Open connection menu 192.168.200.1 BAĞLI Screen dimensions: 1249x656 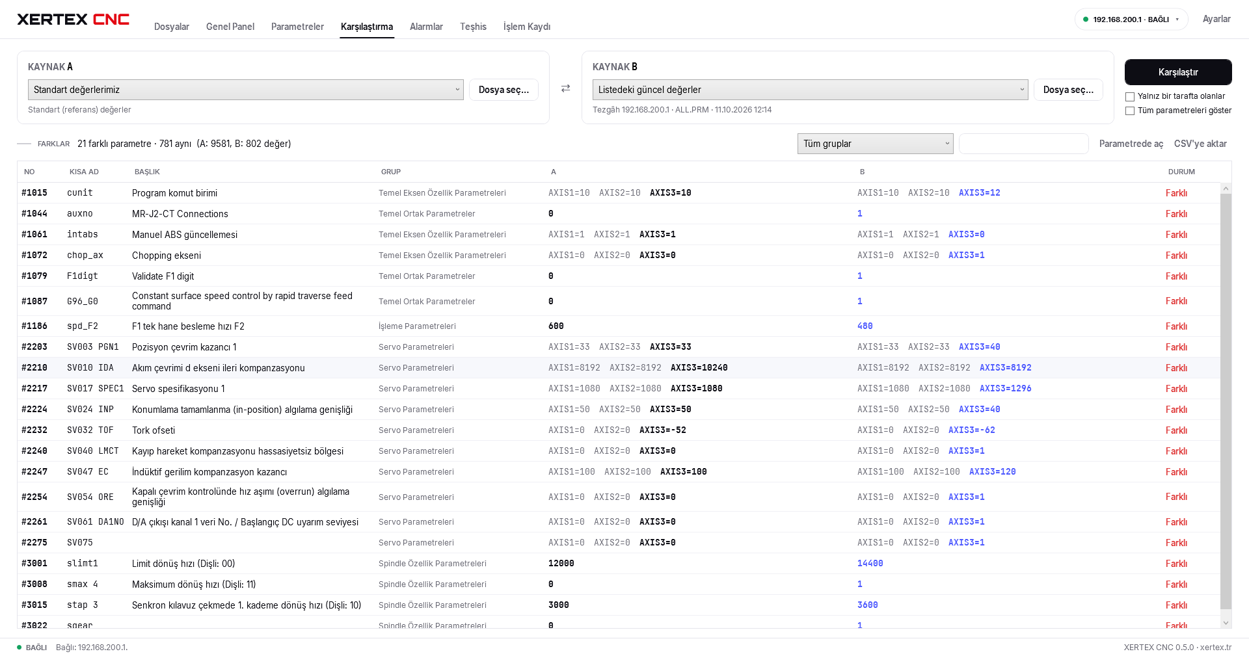click(1131, 20)
